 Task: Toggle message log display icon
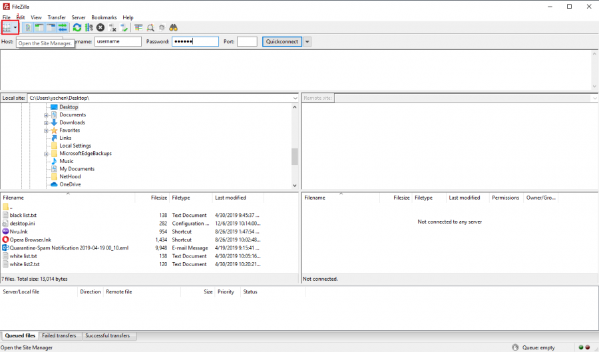point(28,27)
